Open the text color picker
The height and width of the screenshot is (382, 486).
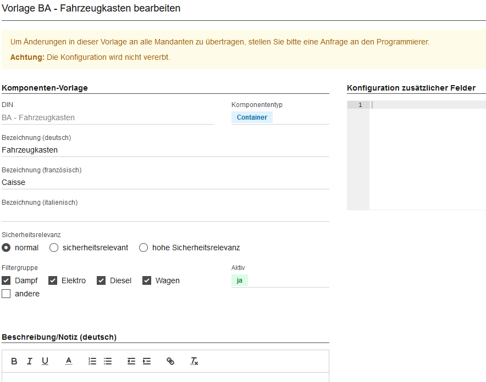pos(69,361)
